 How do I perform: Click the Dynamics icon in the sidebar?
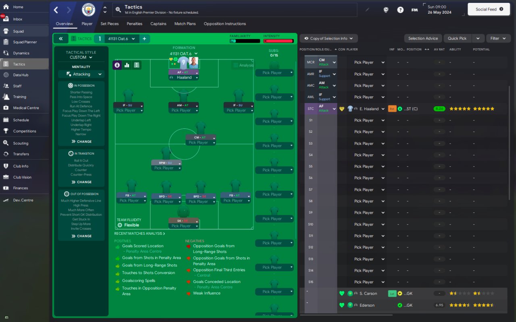point(6,53)
